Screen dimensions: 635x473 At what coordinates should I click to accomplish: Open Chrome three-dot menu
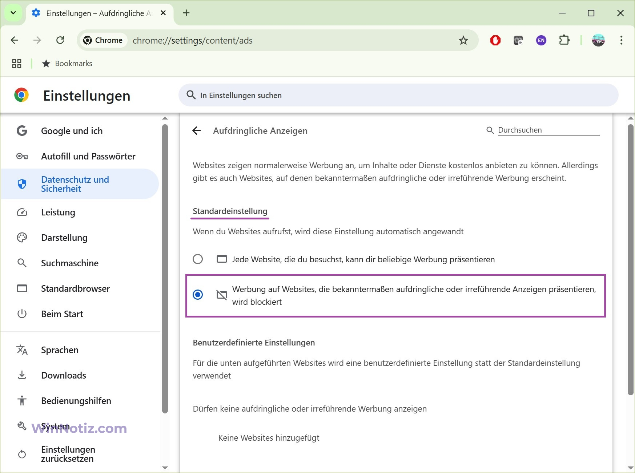coord(621,40)
